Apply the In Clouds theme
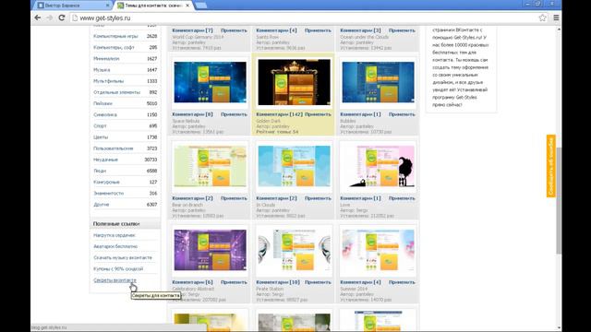Screen dimensions: 591x332 (x=318, y=198)
